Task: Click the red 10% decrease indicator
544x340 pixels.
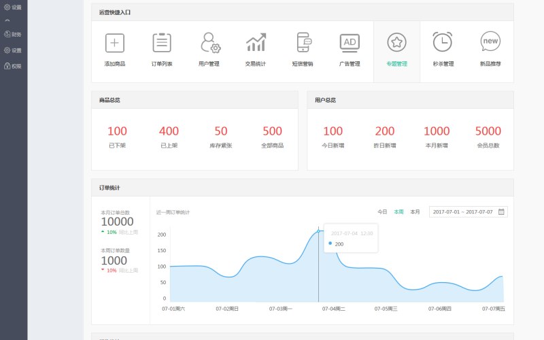Action: tap(109, 270)
